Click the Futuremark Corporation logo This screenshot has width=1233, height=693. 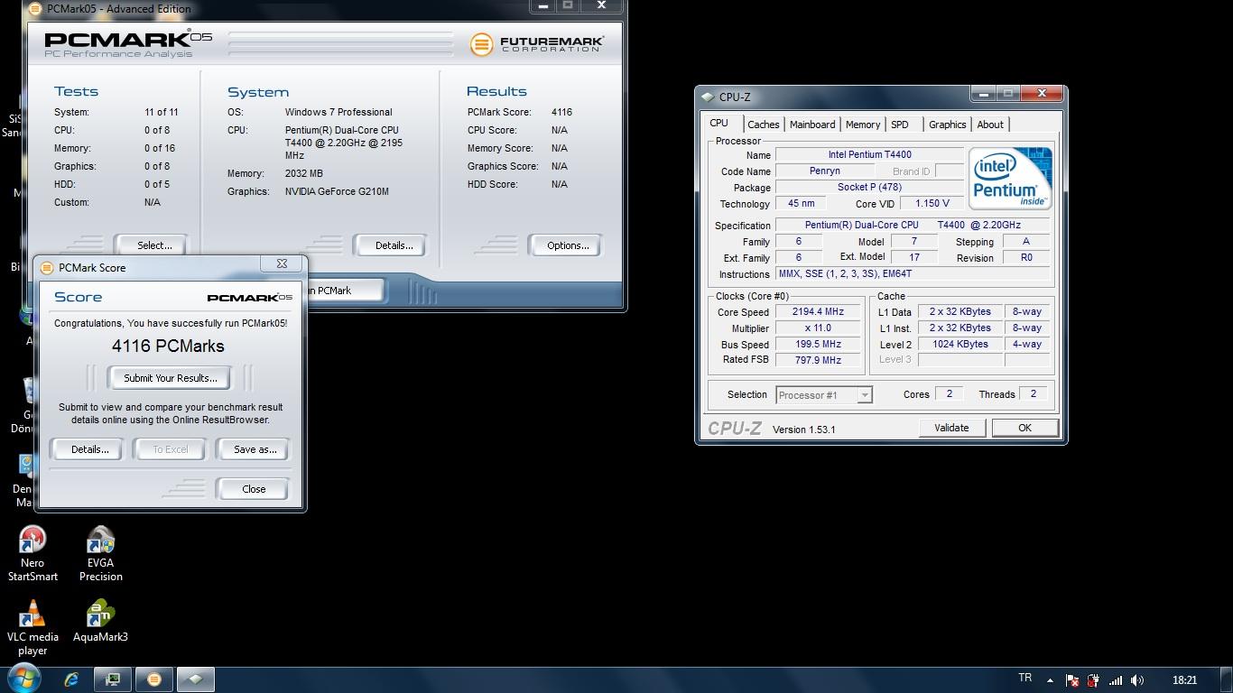[x=536, y=43]
